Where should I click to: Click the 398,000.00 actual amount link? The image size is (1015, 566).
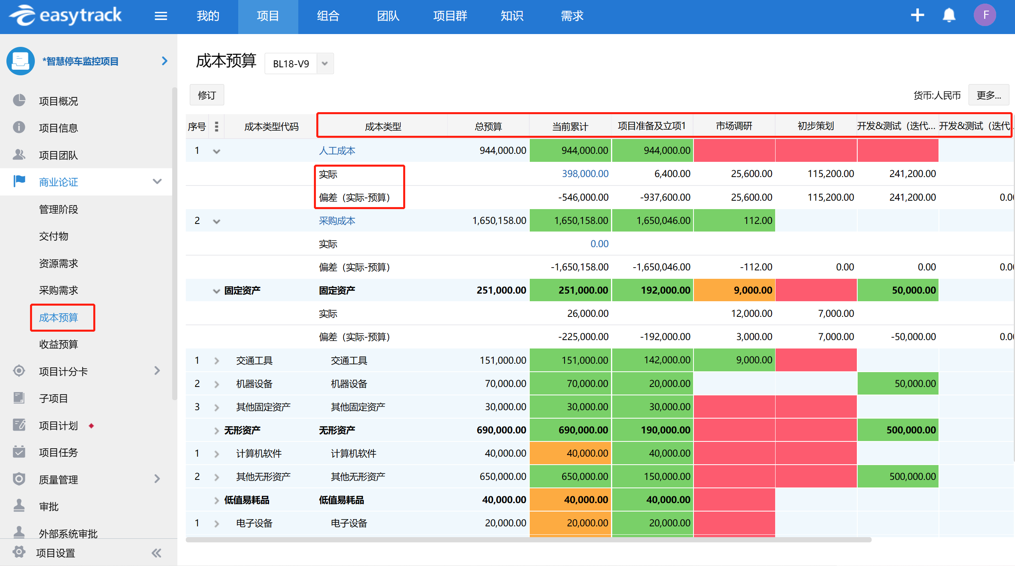(x=585, y=174)
